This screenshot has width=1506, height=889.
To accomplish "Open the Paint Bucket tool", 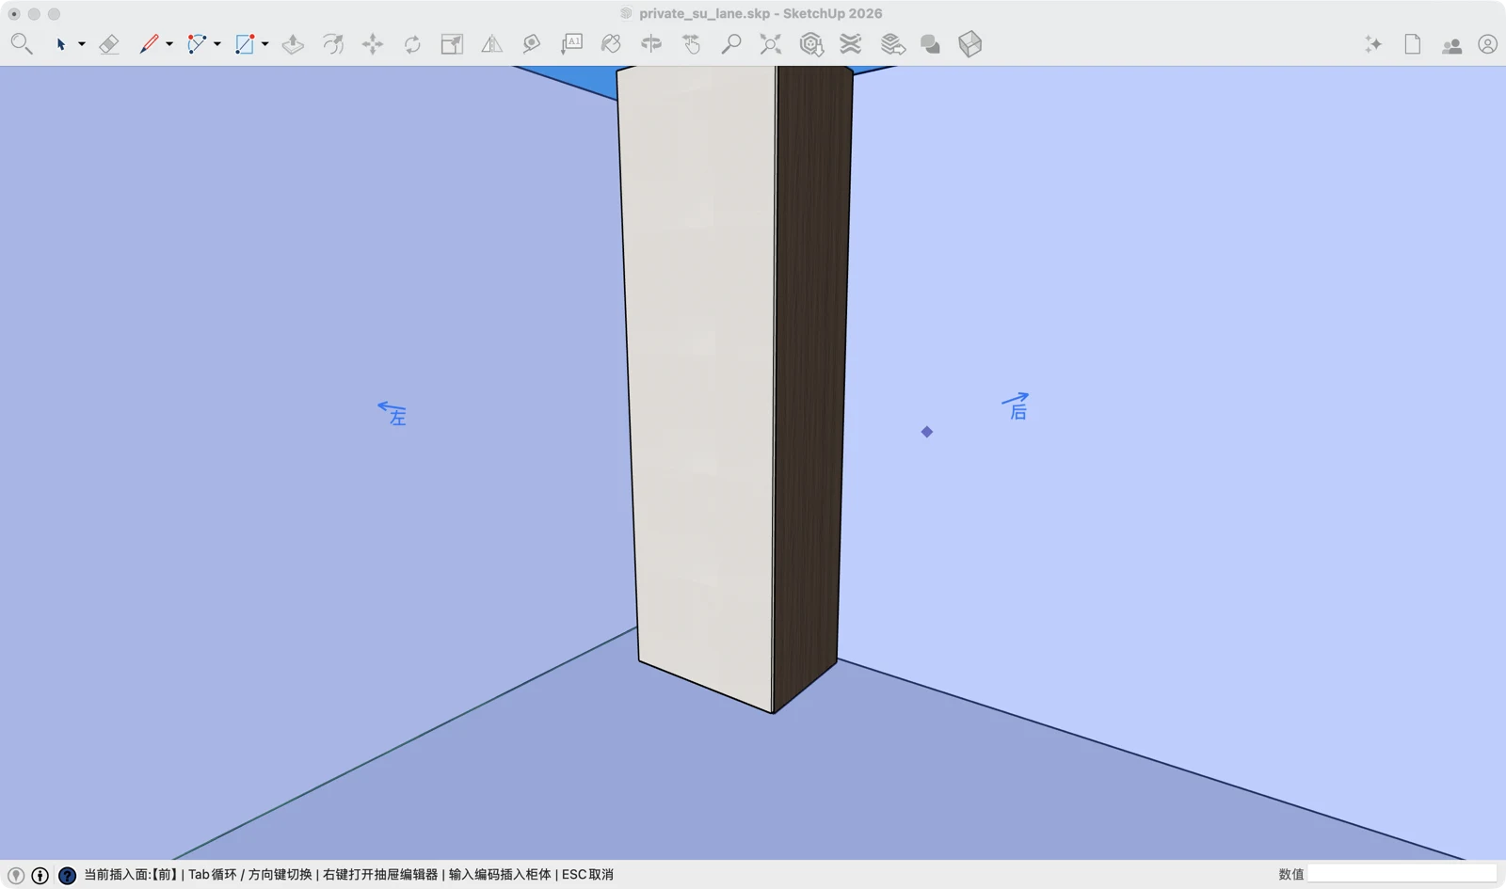I will coord(611,44).
